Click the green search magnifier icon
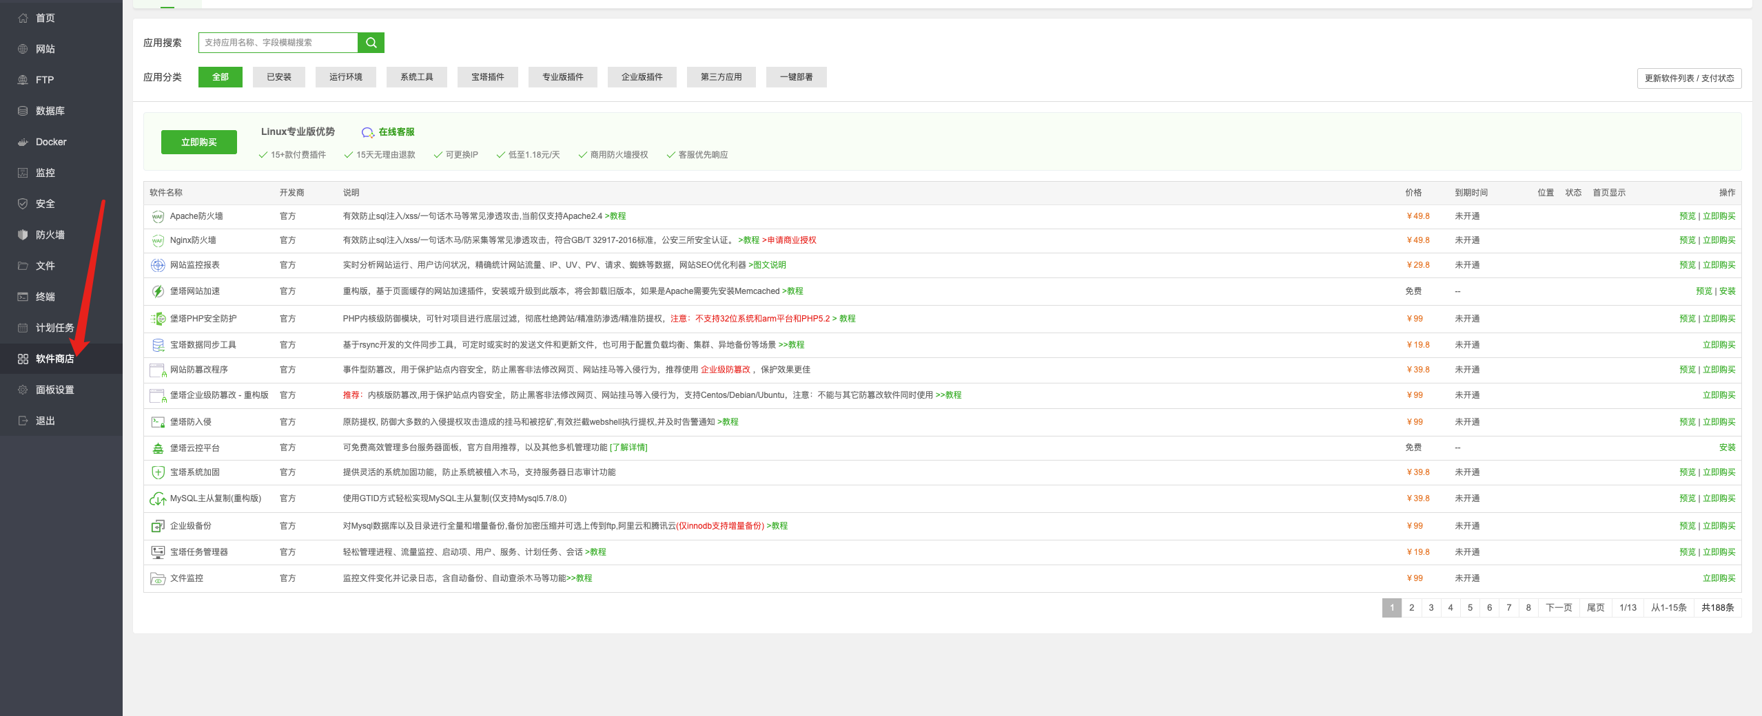 click(x=371, y=42)
